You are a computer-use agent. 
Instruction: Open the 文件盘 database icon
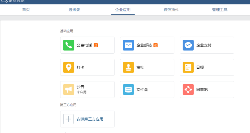tap(128, 90)
